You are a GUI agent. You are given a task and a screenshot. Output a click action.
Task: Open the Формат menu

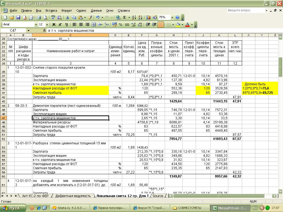coord(67,10)
